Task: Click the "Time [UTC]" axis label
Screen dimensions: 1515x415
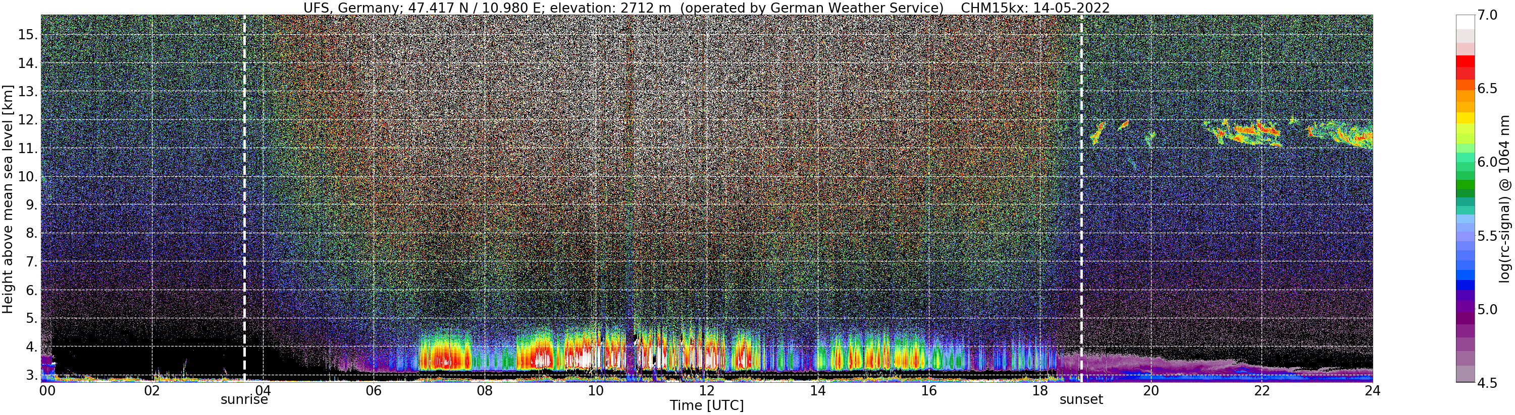Action: click(x=707, y=405)
